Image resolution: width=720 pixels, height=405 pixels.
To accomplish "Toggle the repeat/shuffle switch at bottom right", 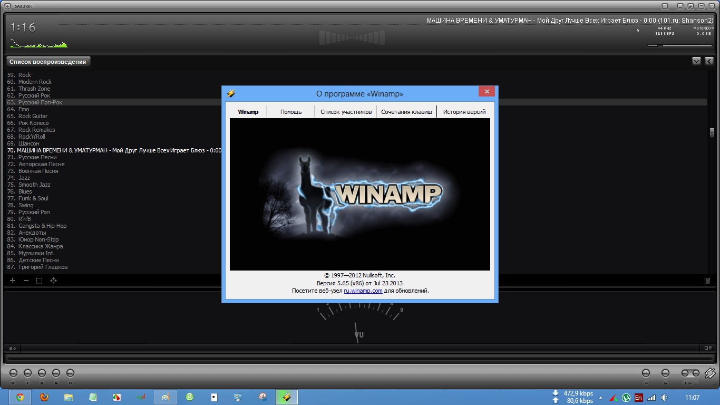I will pos(690,373).
